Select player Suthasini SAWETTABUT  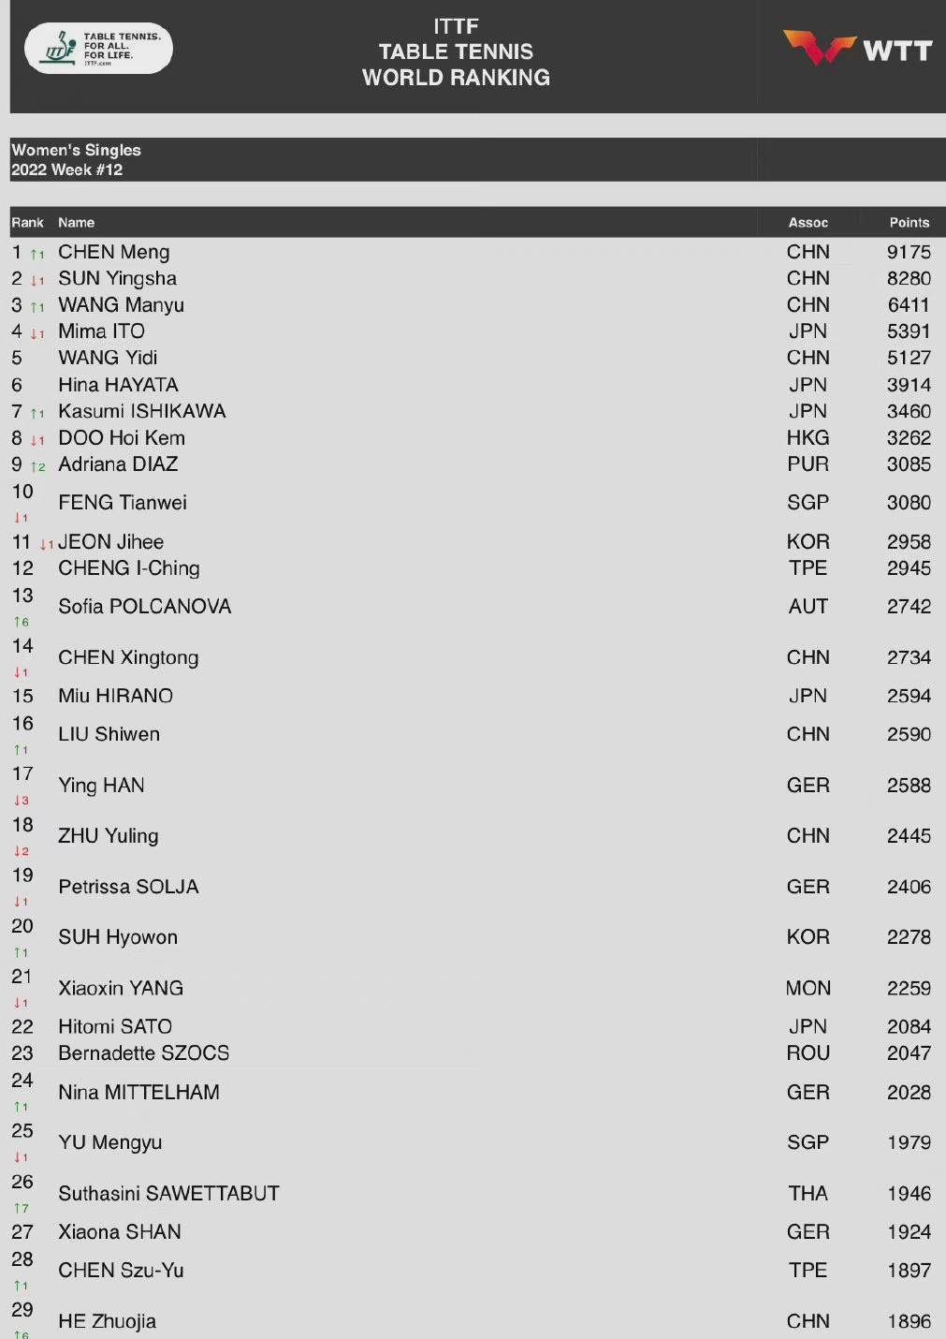coord(168,1194)
